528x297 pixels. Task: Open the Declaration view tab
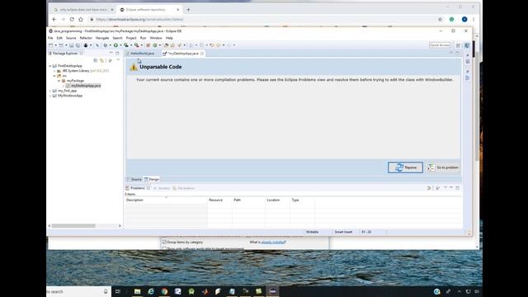coord(183,188)
